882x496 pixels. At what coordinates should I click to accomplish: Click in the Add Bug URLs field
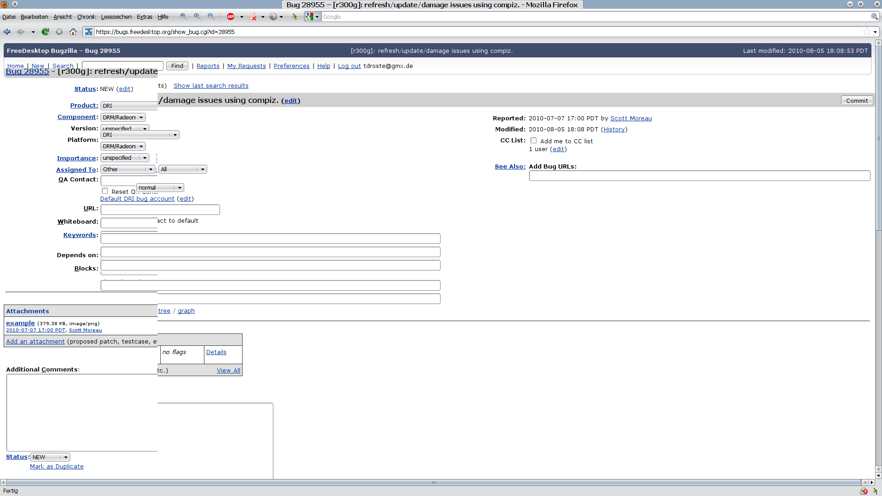(699, 176)
